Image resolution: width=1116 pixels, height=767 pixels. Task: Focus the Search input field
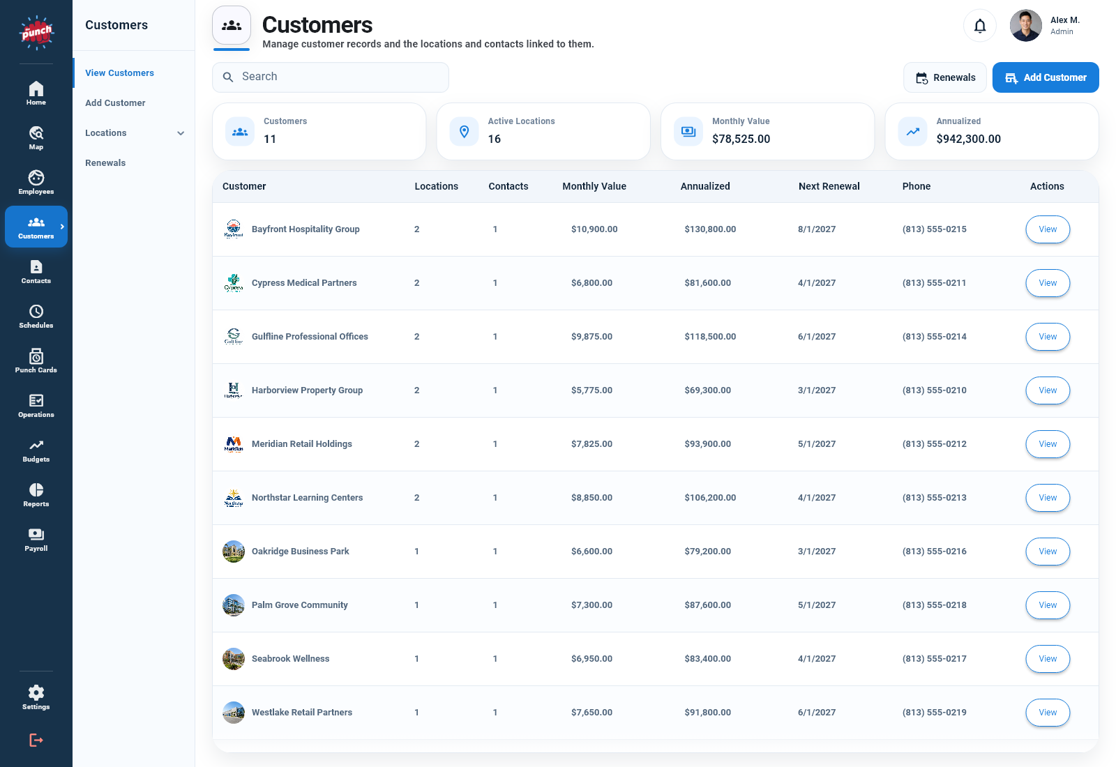[331, 77]
